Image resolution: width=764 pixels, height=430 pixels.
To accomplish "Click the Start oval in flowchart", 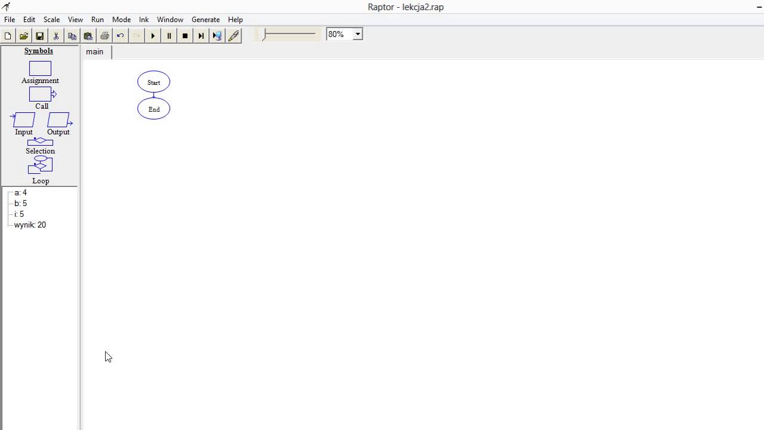I will (x=154, y=82).
